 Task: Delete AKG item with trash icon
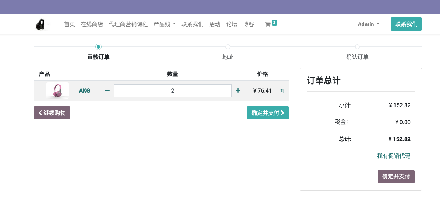282,91
